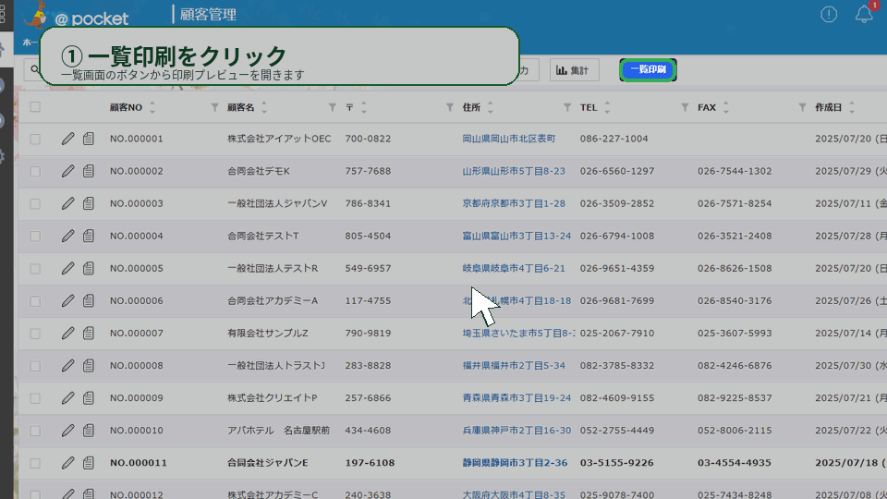Open the notification bell icon
The height and width of the screenshot is (499, 887).
click(x=864, y=14)
